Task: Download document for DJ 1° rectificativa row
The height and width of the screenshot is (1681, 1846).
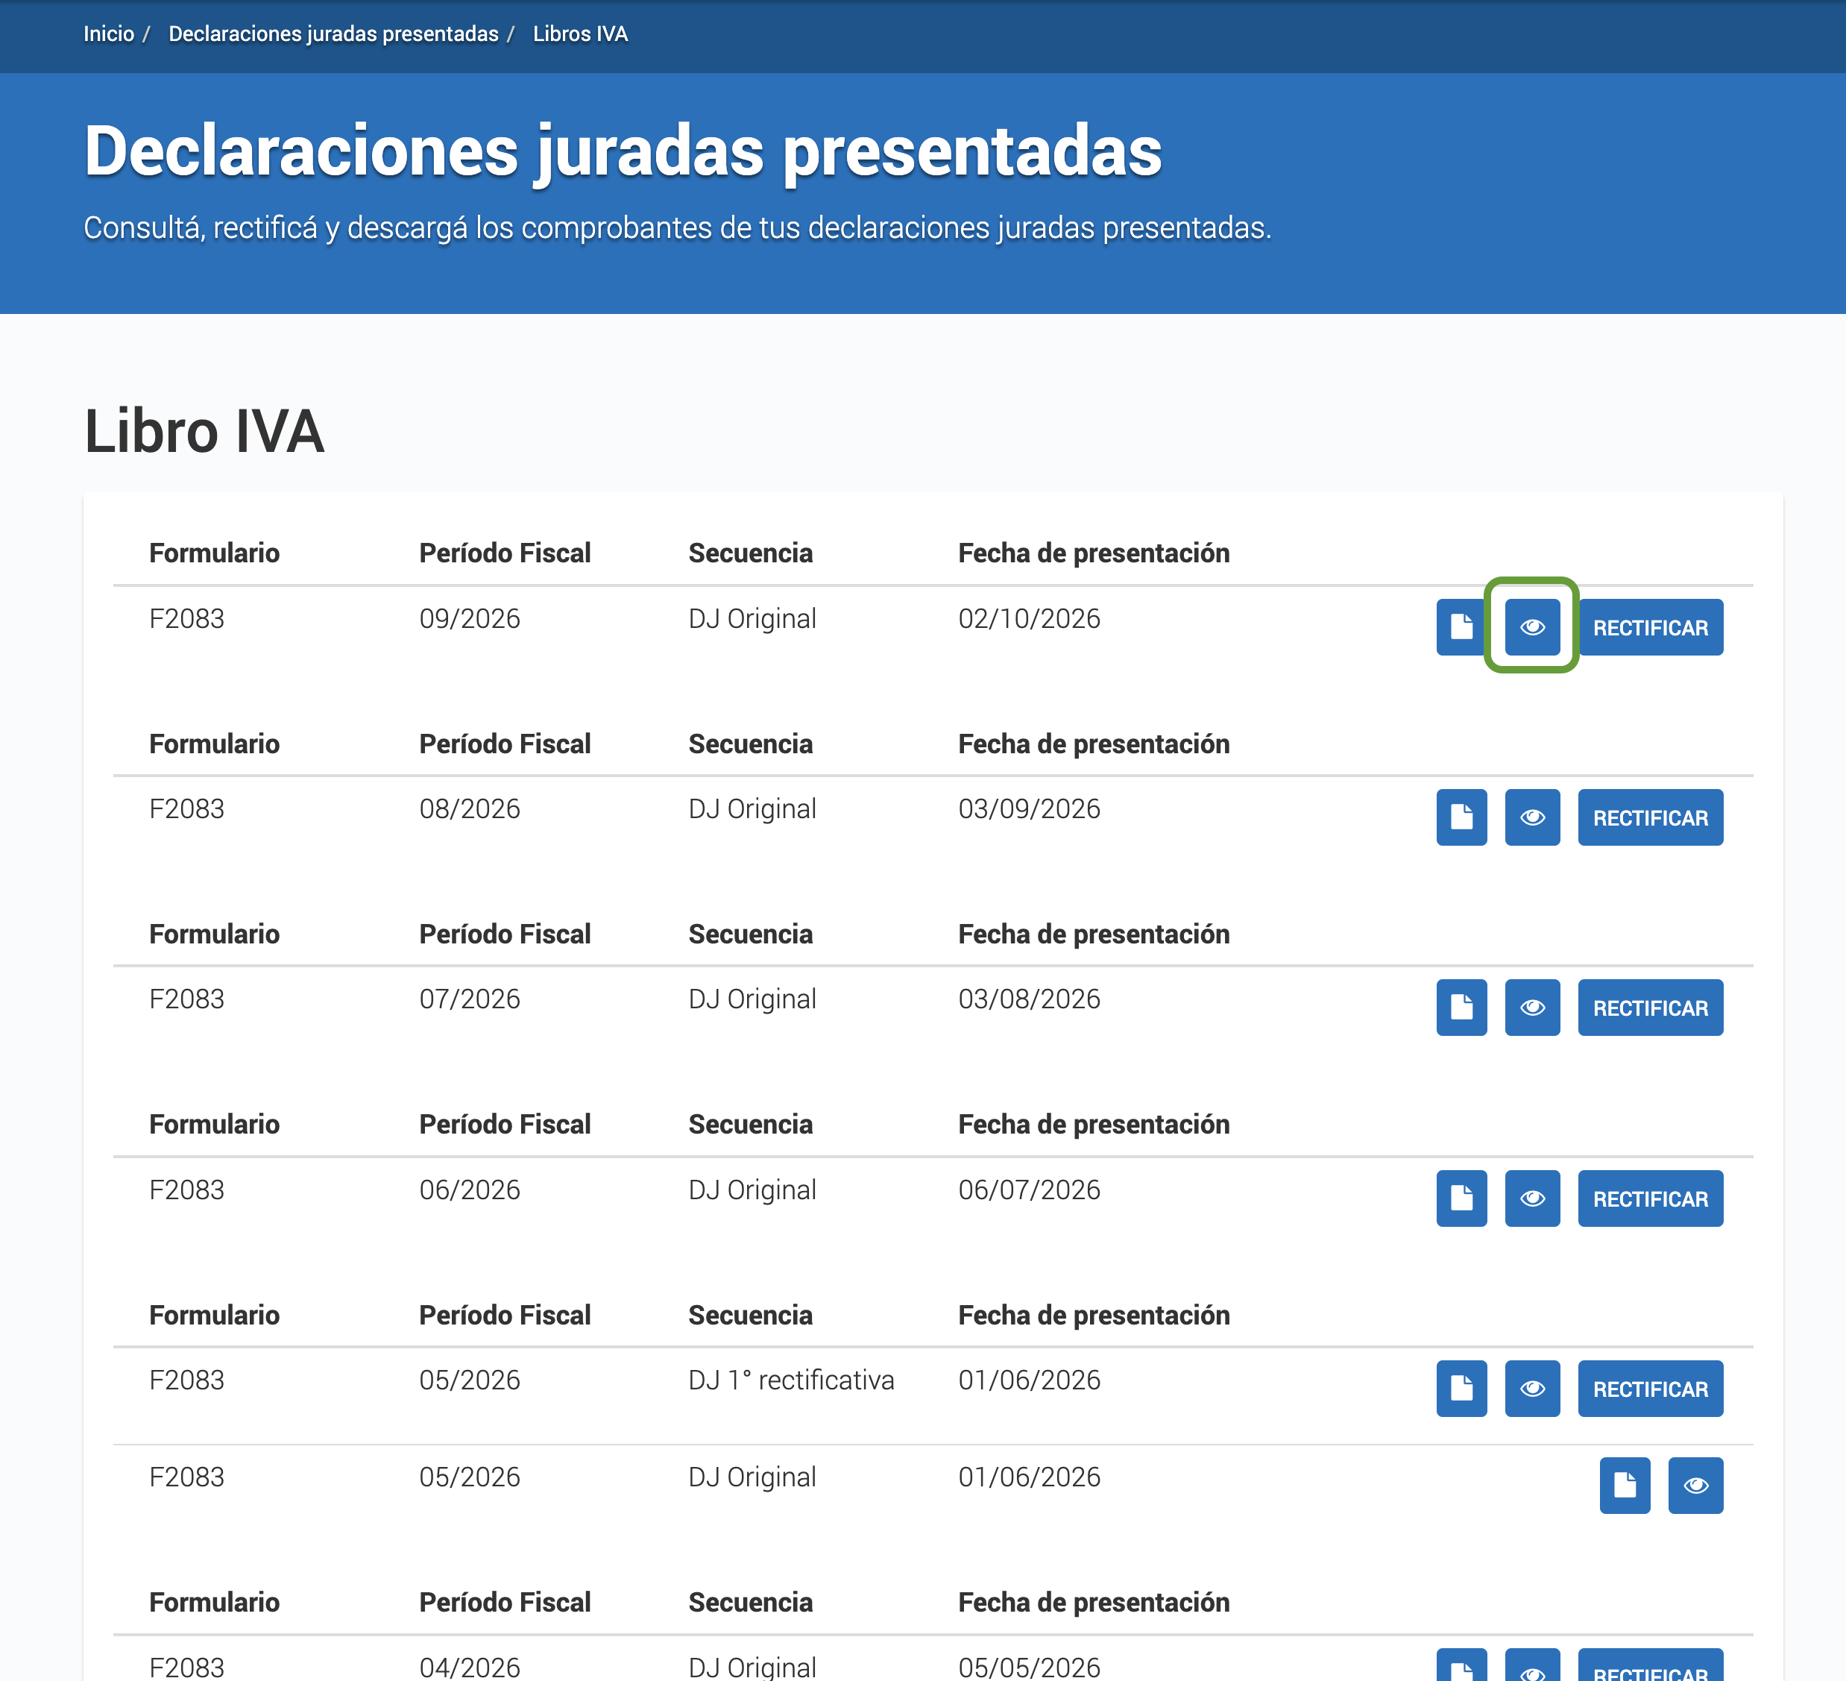Action: click(1461, 1389)
